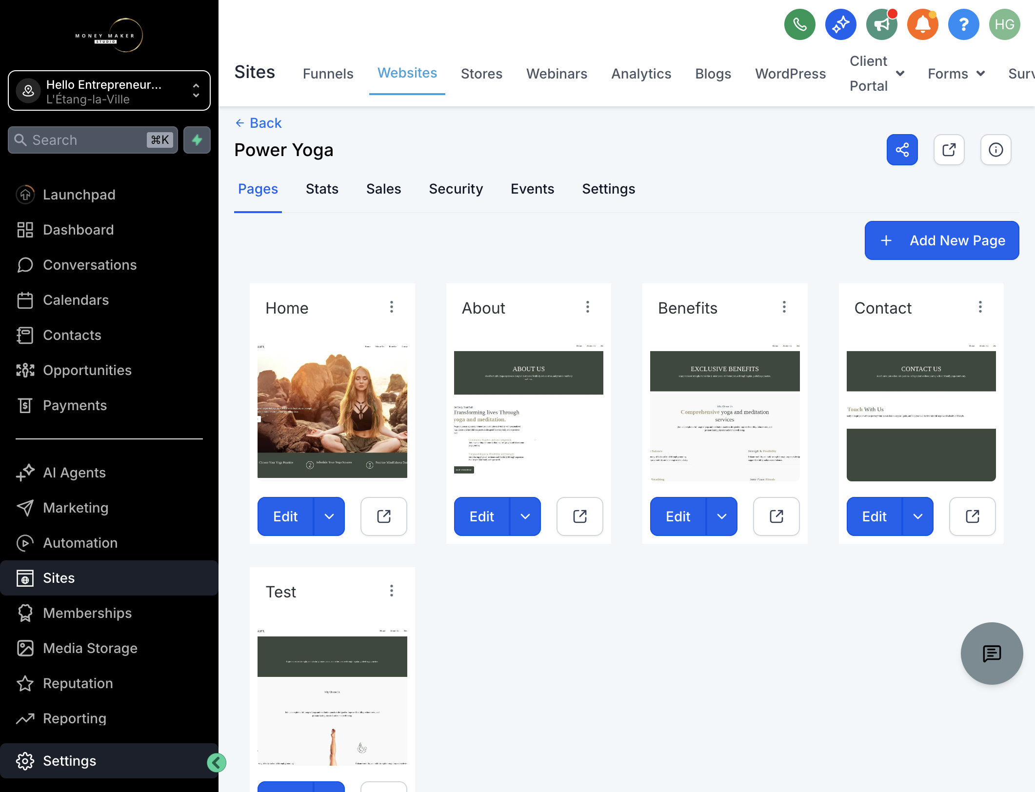Click Edit on the Home page card
The image size is (1035, 792).
(x=285, y=516)
